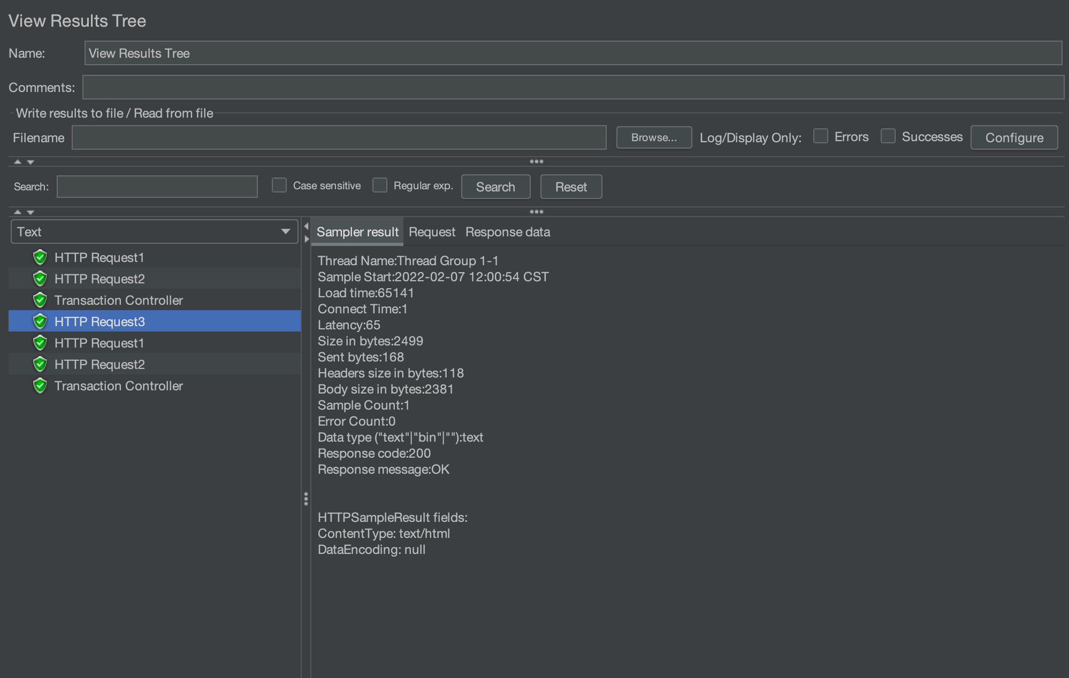Click the Configure button
1069x678 pixels.
tap(1014, 138)
